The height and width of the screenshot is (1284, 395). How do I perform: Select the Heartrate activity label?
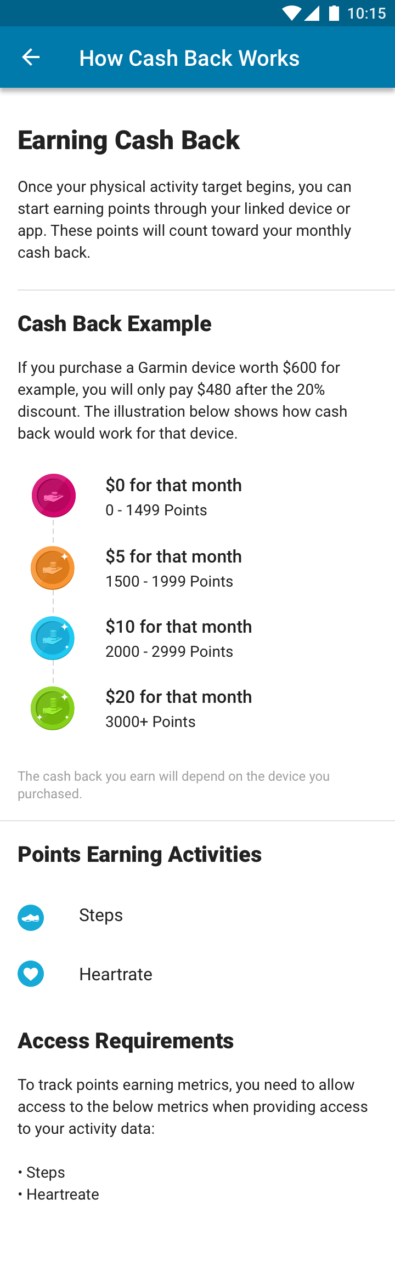coord(116,974)
